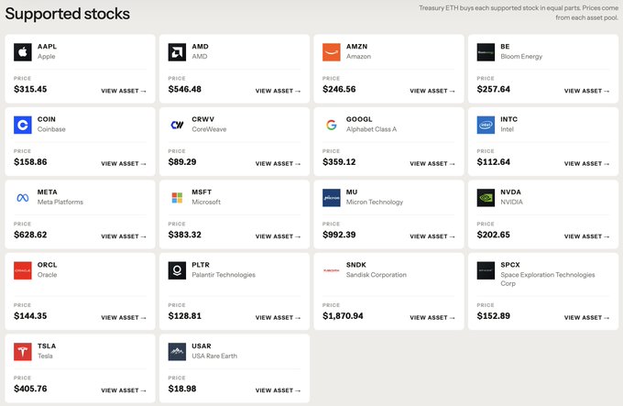Select the $546.48 AMD price
The width and height of the screenshot is (623, 406).
tap(185, 90)
